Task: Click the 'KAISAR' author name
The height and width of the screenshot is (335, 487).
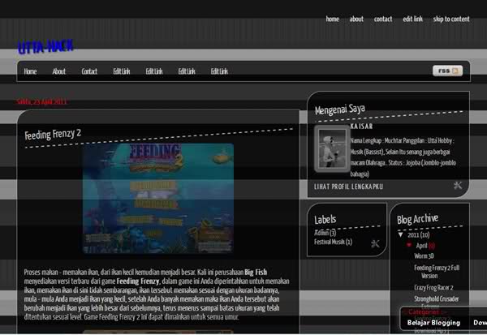Action: 361,127
